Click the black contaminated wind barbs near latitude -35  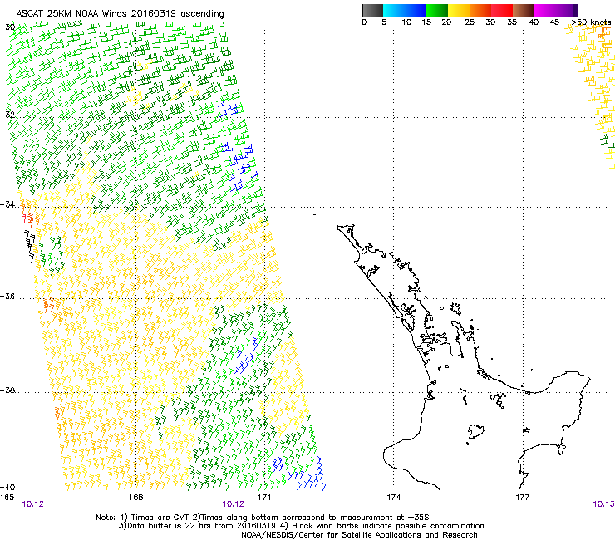(x=30, y=246)
